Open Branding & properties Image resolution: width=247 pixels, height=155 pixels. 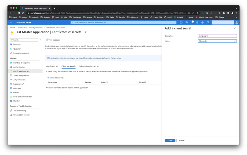[22, 63]
